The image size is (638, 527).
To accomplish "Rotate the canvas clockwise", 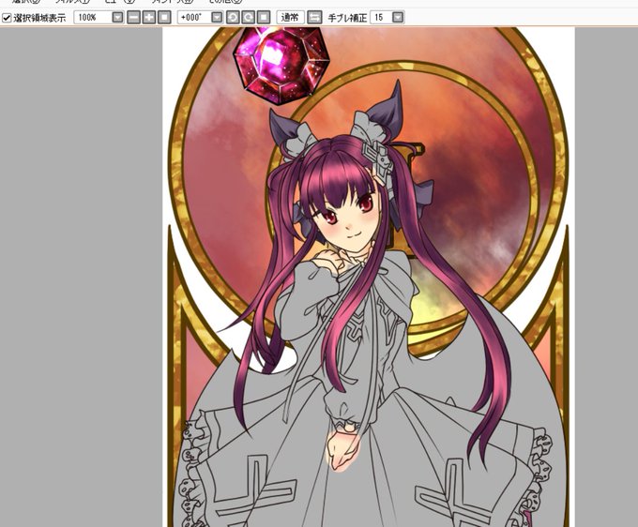I will pyautogui.click(x=249, y=18).
